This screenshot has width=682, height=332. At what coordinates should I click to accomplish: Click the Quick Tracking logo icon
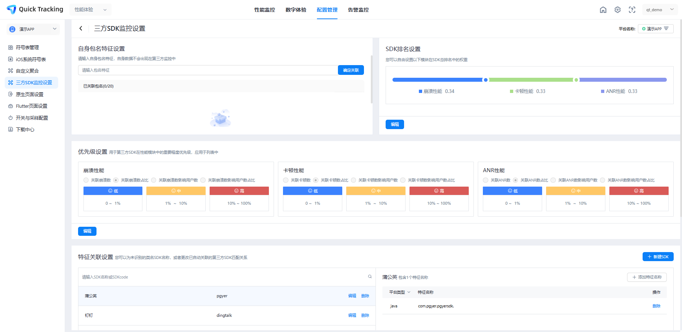coord(12,9)
